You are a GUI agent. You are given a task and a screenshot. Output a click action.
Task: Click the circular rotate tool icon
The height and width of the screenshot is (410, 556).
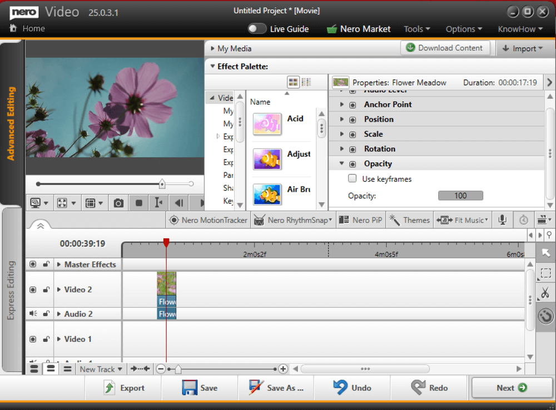point(546,316)
